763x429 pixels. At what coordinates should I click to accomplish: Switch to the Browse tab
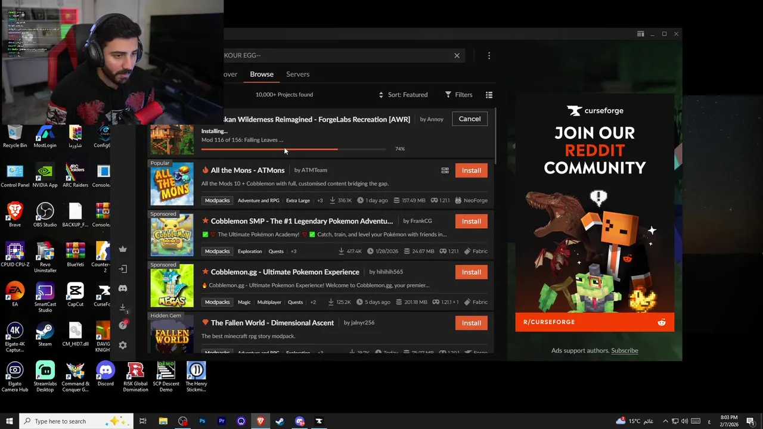(x=262, y=74)
